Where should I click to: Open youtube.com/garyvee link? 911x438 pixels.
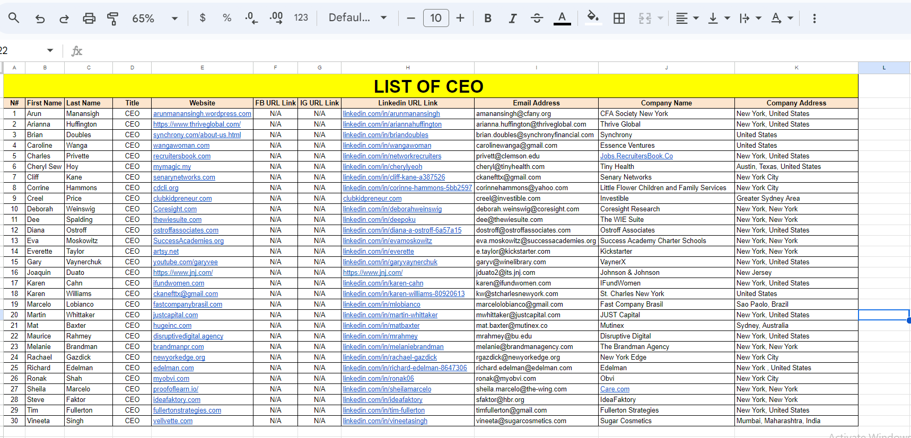pyautogui.click(x=186, y=262)
